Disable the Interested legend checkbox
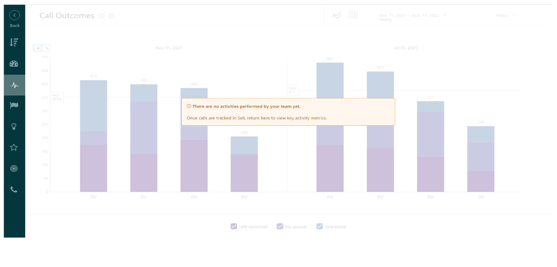 pos(320,226)
